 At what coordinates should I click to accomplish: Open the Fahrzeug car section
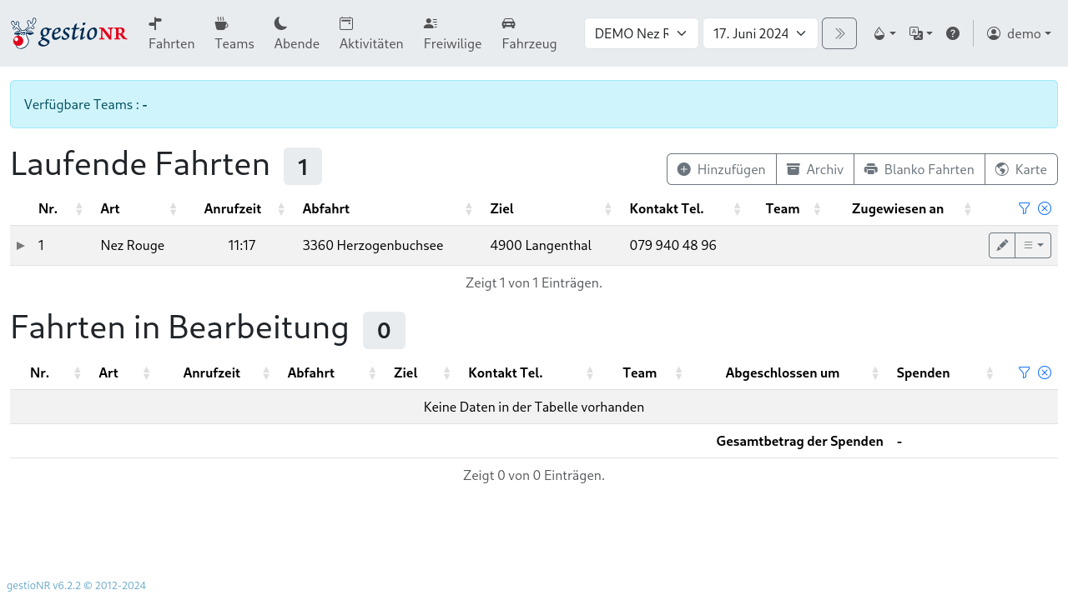529,33
